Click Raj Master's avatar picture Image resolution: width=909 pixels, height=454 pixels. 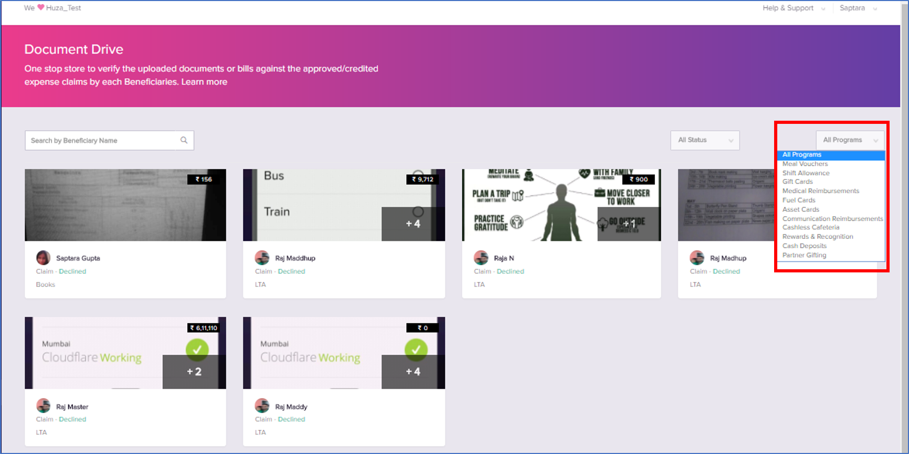pos(44,406)
